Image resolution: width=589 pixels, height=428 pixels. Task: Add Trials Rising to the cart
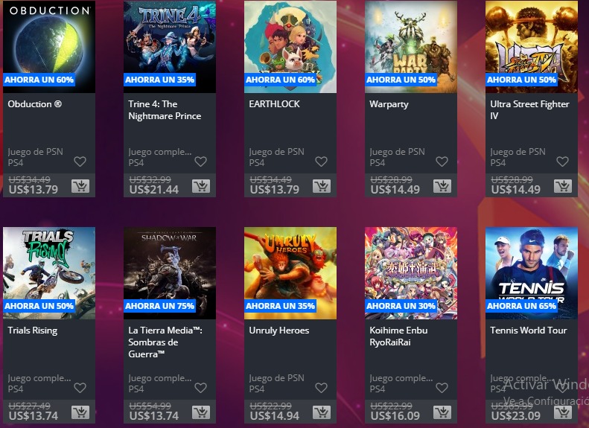point(80,412)
